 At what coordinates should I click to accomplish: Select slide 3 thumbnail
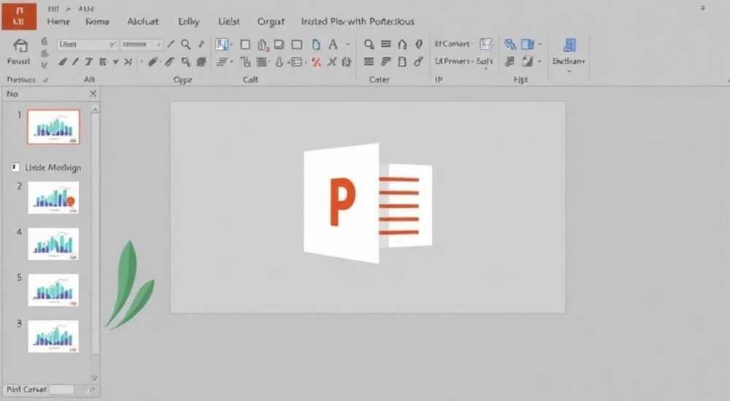coord(53,336)
